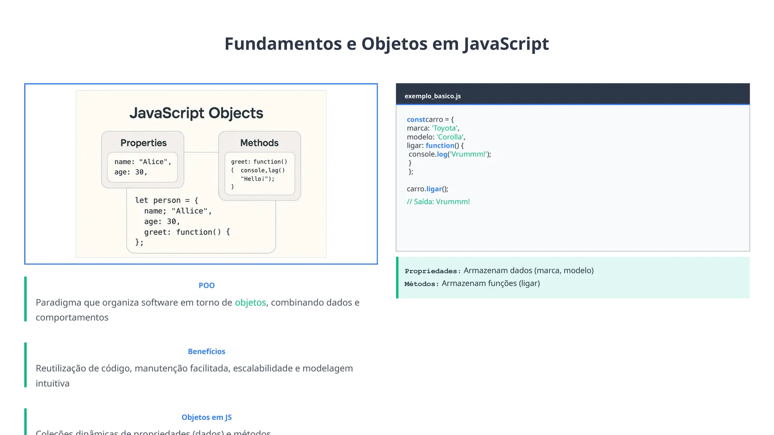774x435 pixels.
Task: Click the 'Corolla' string value
Action: coord(450,137)
